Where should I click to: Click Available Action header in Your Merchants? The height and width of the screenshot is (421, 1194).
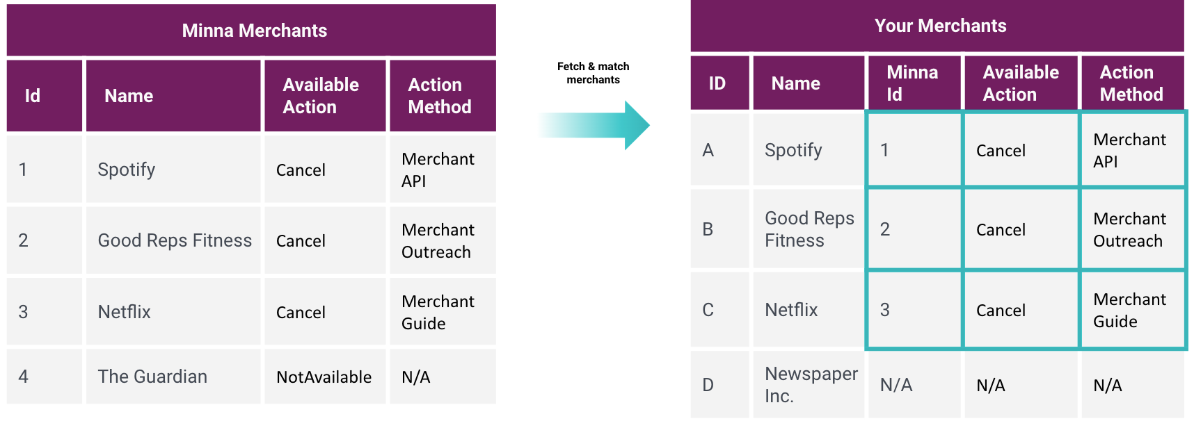coord(1020,83)
